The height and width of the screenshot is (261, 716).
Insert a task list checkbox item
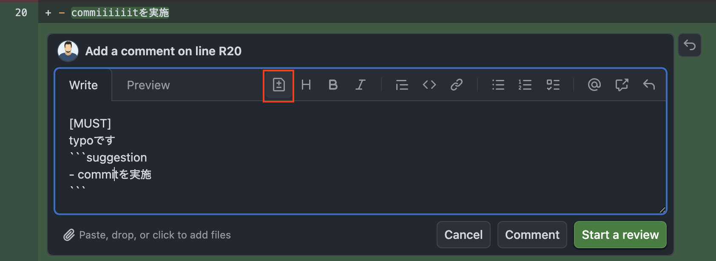tap(553, 85)
